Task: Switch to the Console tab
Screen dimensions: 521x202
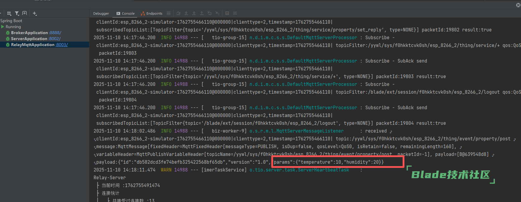Action: [x=126, y=13]
